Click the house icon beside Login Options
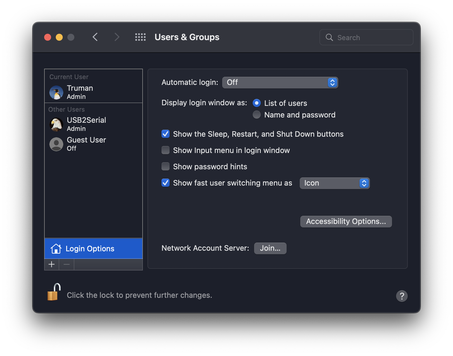453x356 pixels. click(x=56, y=249)
